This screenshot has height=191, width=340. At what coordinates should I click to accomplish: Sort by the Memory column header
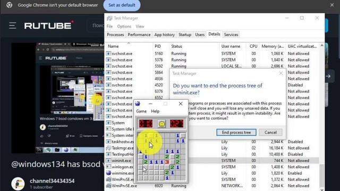click(273, 46)
